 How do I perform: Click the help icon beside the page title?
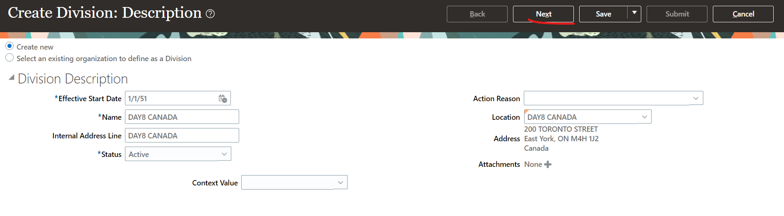point(210,14)
